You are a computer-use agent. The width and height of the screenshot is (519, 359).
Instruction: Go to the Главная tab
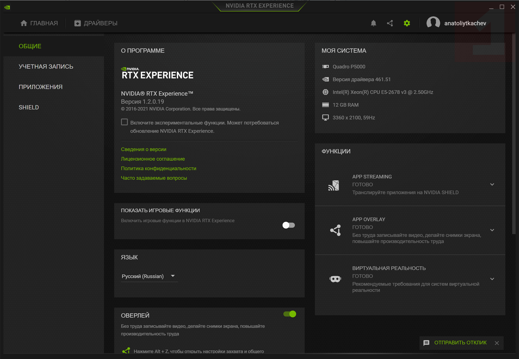(x=39, y=23)
